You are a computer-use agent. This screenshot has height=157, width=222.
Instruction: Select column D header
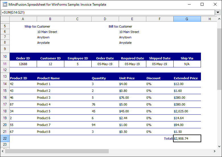105,19
